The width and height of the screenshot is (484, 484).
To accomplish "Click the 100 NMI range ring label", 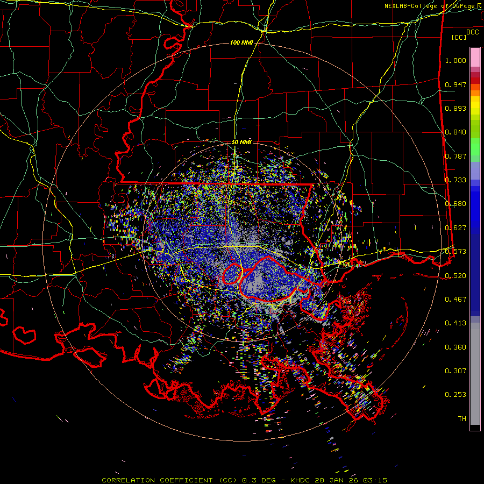I will click(x=241, y=42).
